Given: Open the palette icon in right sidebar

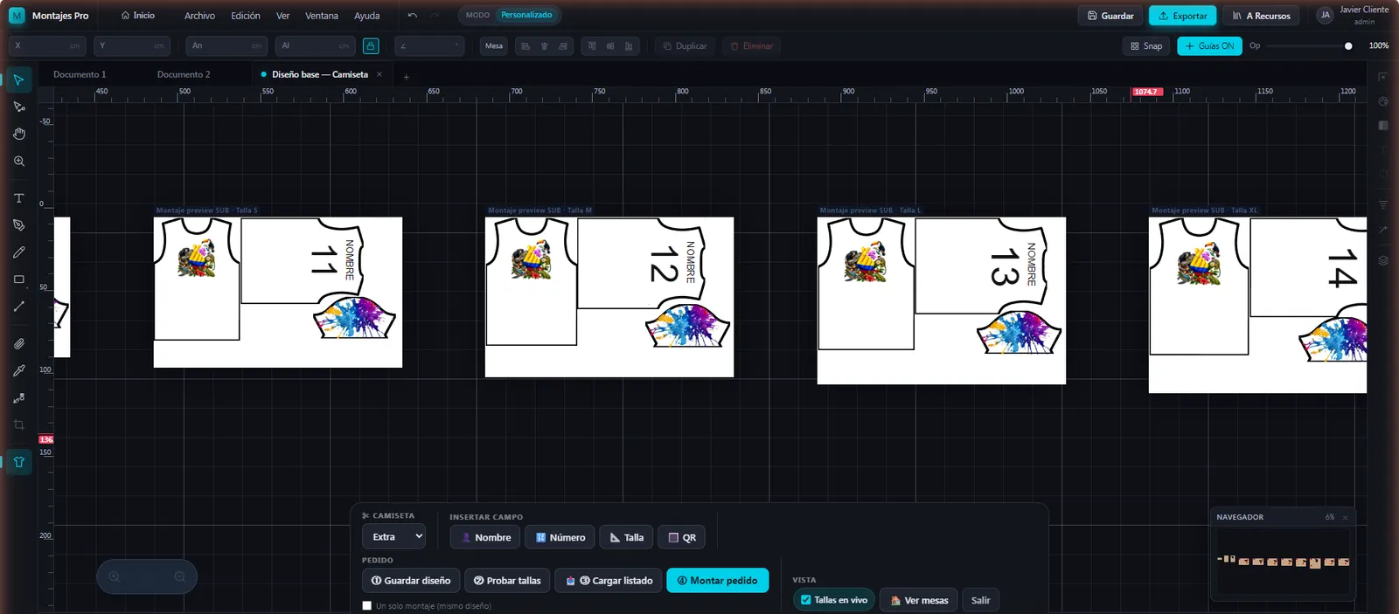Looking at the screenshot, I should tap(1383, 101).
